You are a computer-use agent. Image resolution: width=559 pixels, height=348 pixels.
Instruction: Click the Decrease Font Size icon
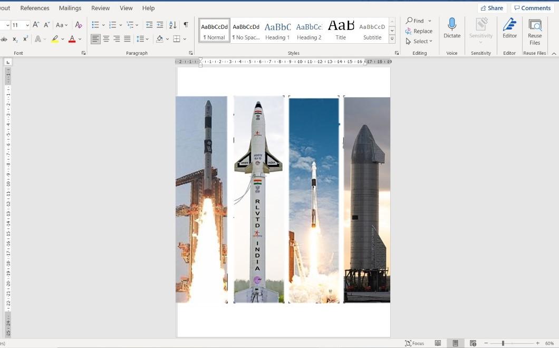[47, 25]
